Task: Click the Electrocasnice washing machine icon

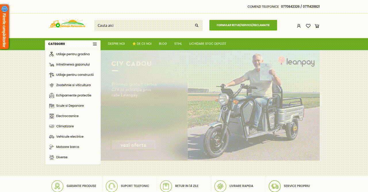Action: tap(51, 116)
